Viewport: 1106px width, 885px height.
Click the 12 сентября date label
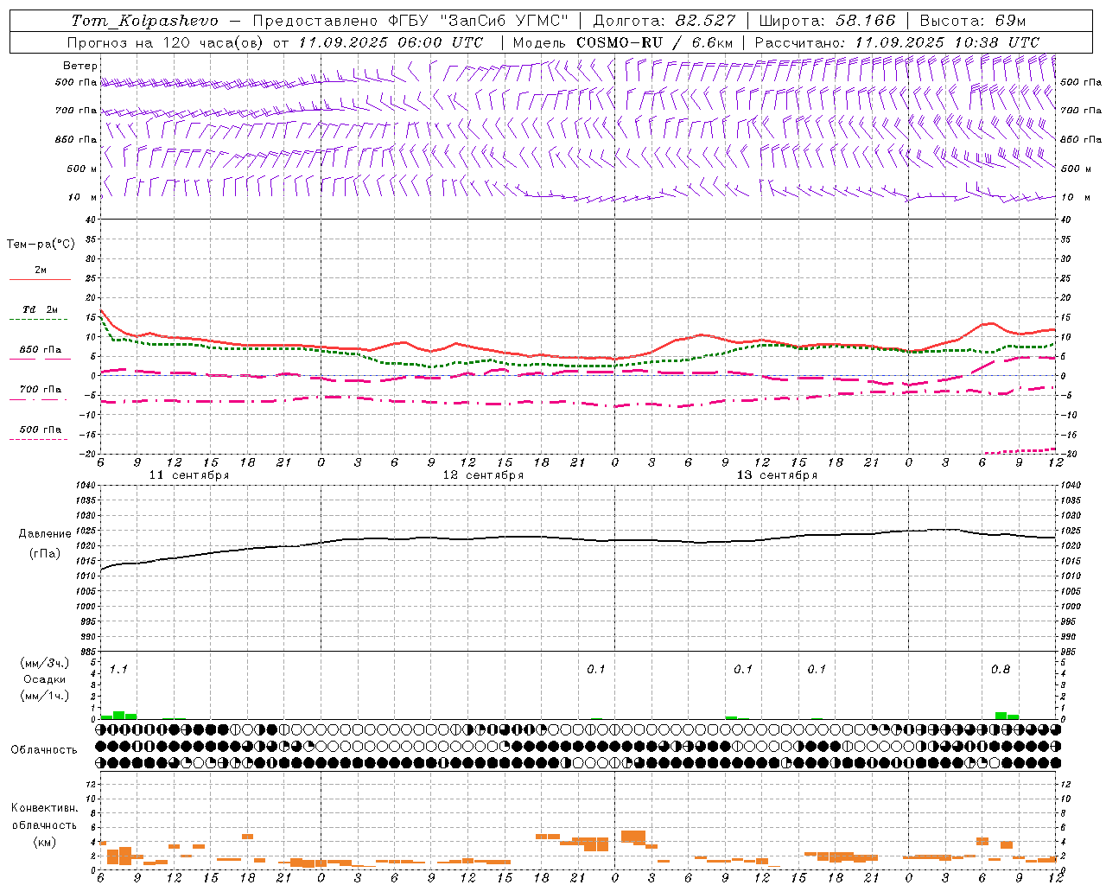(x=483, y=475)
